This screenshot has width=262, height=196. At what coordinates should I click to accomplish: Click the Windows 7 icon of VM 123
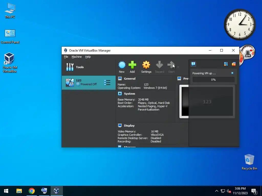pyautogui.click(x=70, y=83)
